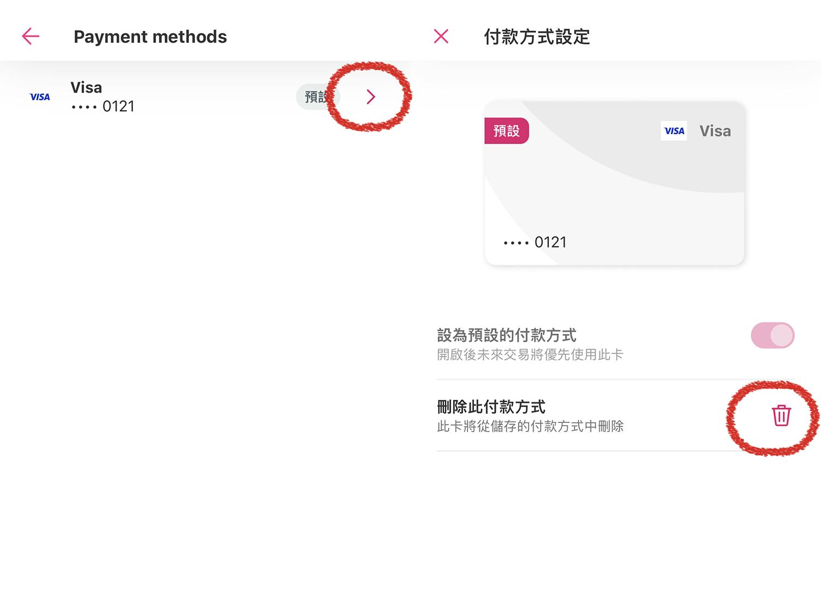
Task: Click the grey 預設 badge in list row
Action: 316,97
